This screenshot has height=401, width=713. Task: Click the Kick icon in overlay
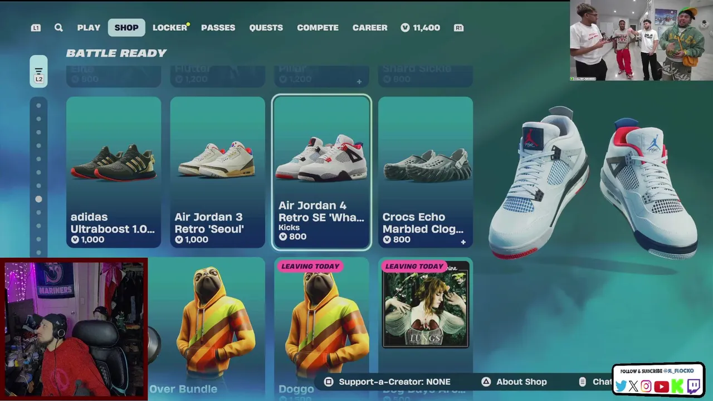[677, 386]
